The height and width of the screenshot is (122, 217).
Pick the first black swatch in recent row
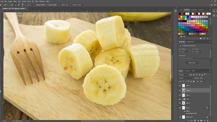point(180,14)
